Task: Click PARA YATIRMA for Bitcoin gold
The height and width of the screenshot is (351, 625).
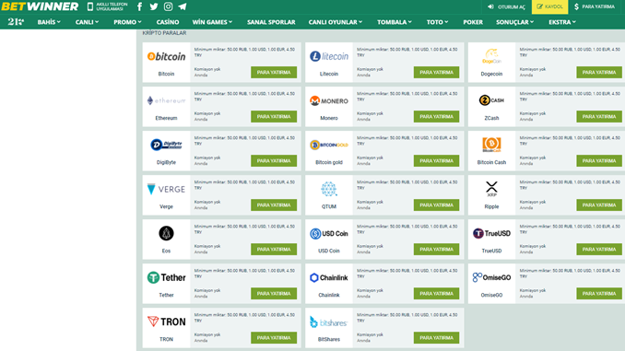Action: [x=436, y=160]
